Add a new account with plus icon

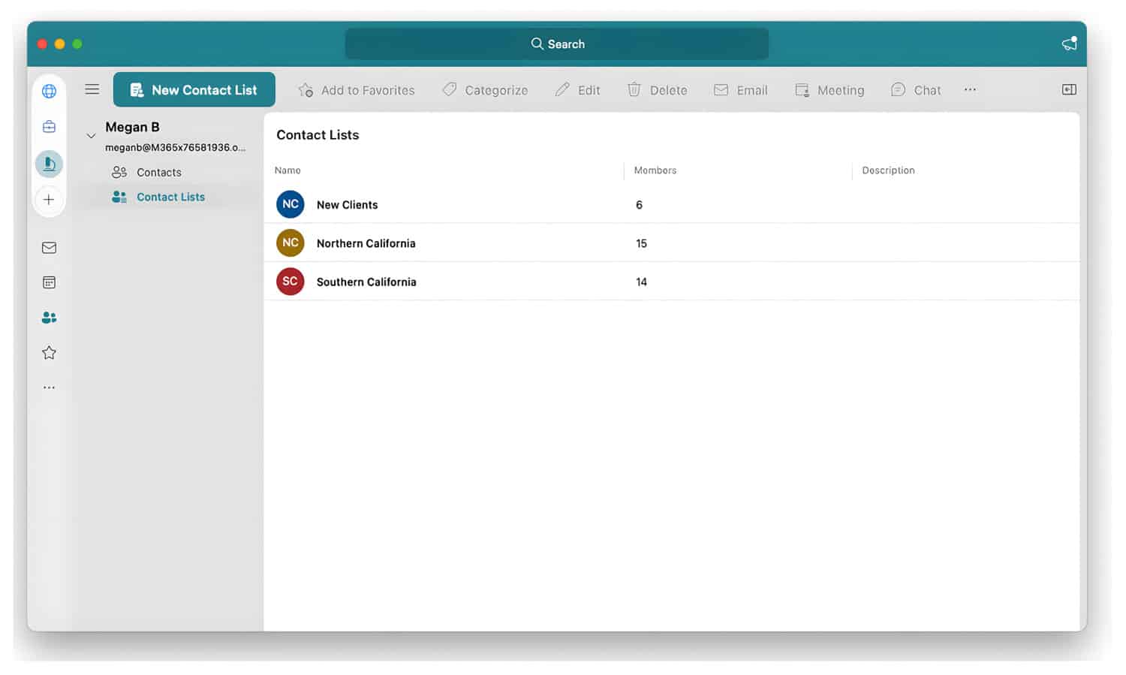49,200
